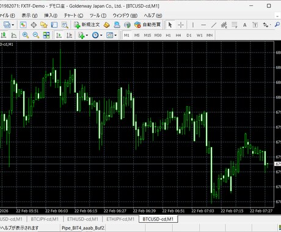Select the W1 timeframe
This screenshot has width=281, height=232.
(200, 35)
